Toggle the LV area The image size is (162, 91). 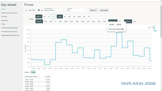[53, 16]
